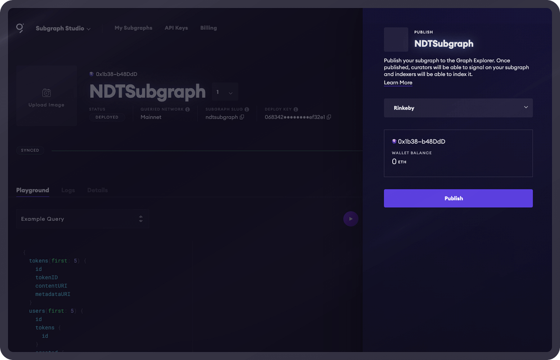Go to API Keys page
Image resolution: width=560 pixels, height=360 pixels.
click(x=176, y=28)
